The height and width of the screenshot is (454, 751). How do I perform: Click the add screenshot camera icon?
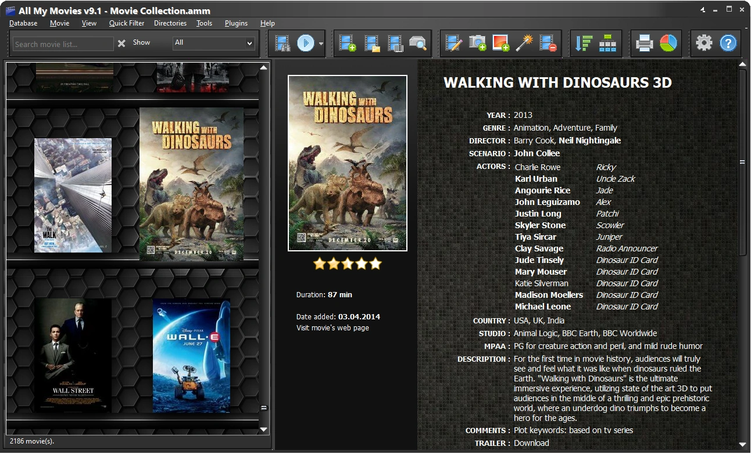coord(477,43)
